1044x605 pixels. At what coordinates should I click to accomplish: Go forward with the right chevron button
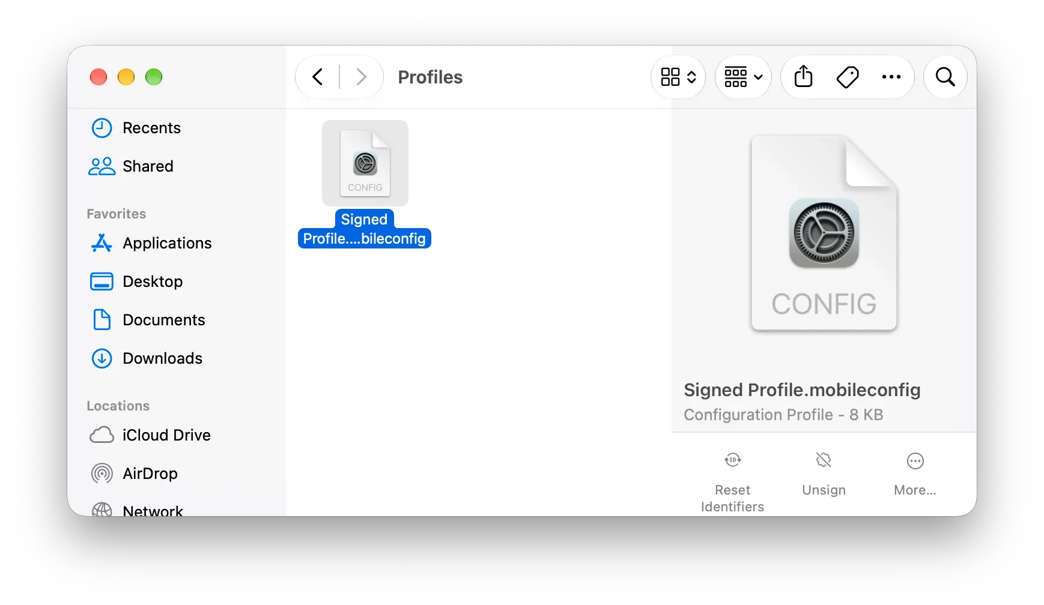pyautogui.click(x=361, y=77)
